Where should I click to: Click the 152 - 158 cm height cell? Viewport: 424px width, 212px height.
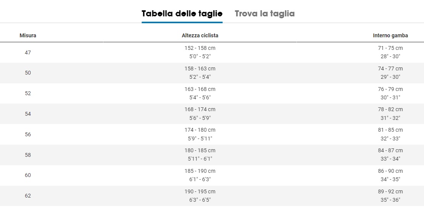pyautogui.click(x=200, y=48)
